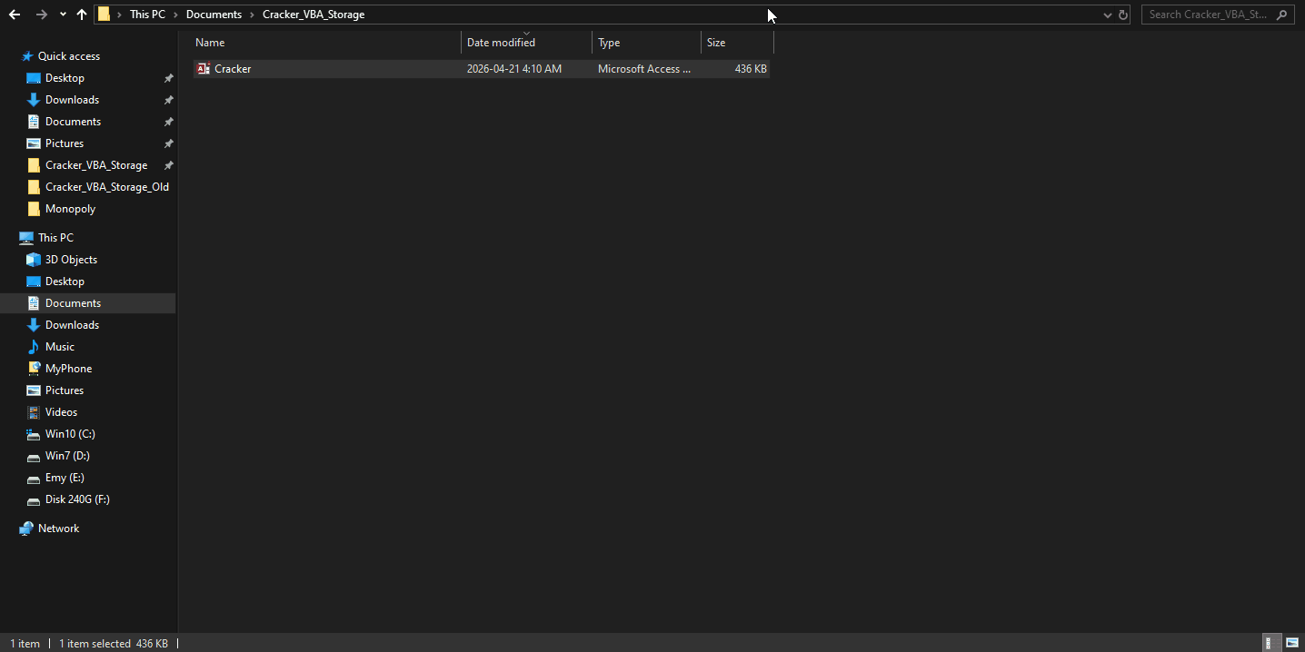Switch to the details view layout
This screenshot has width=1305, height=652.
point(1272,643)
